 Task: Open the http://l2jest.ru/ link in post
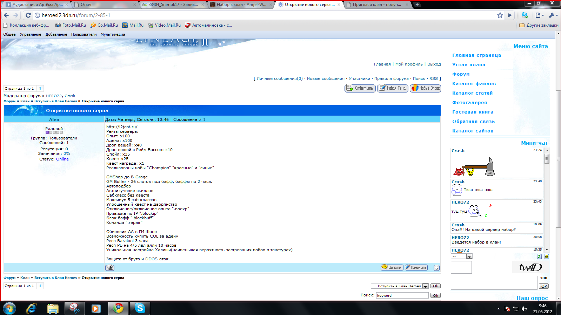click(122, 127)
